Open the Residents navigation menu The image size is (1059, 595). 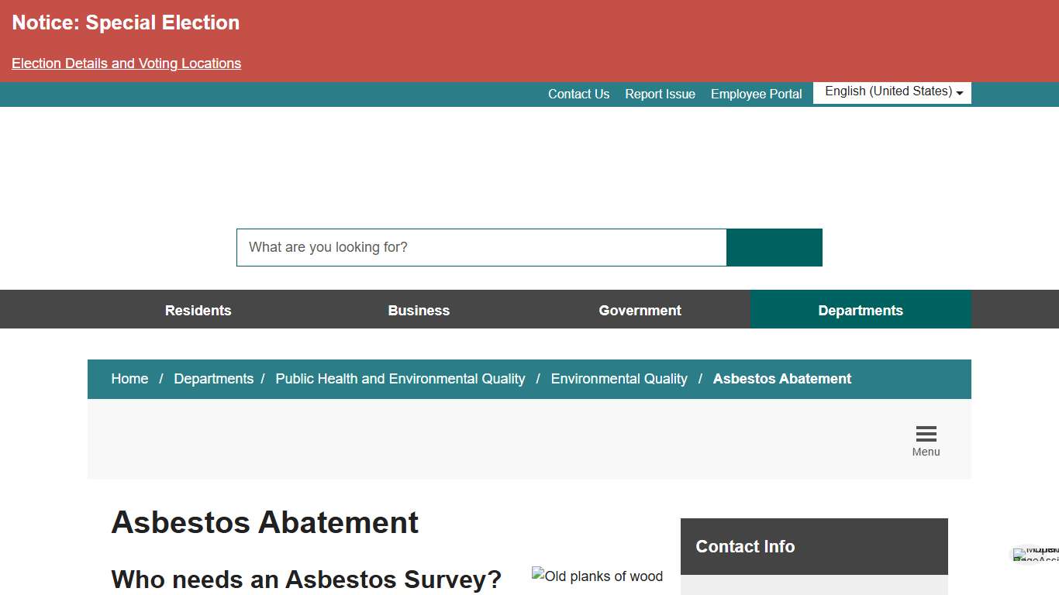[198, 309]
